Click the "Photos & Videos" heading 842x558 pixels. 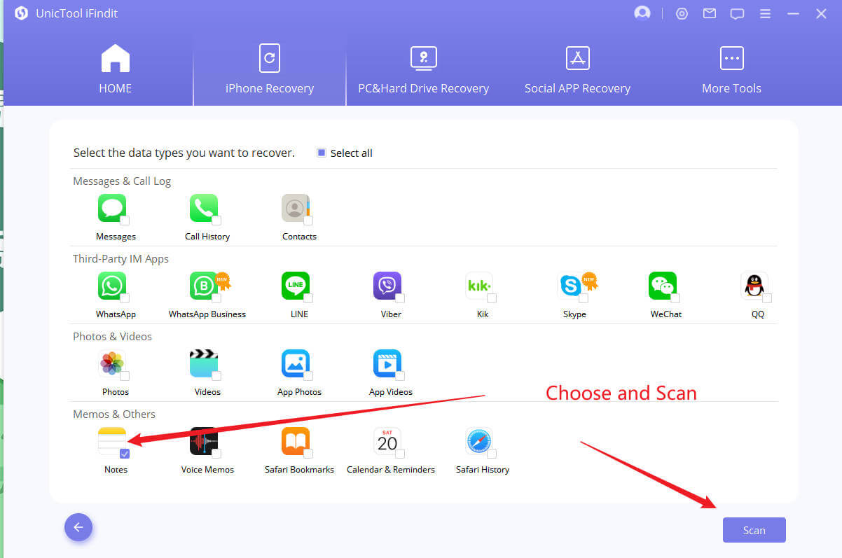click(x=112, y=337)
